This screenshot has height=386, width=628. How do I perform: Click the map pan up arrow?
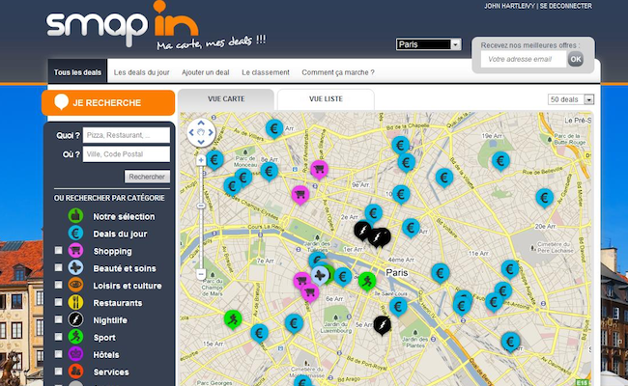(201, 123)
